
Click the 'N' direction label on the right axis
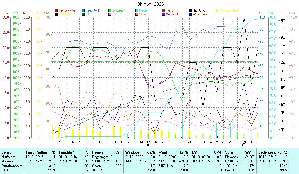(286, 138)
